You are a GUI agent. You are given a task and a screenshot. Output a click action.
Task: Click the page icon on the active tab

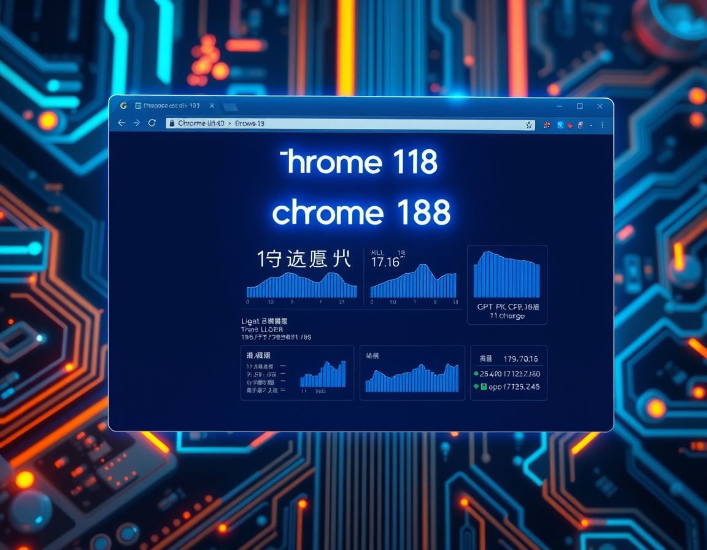click(x=139, y=106)
